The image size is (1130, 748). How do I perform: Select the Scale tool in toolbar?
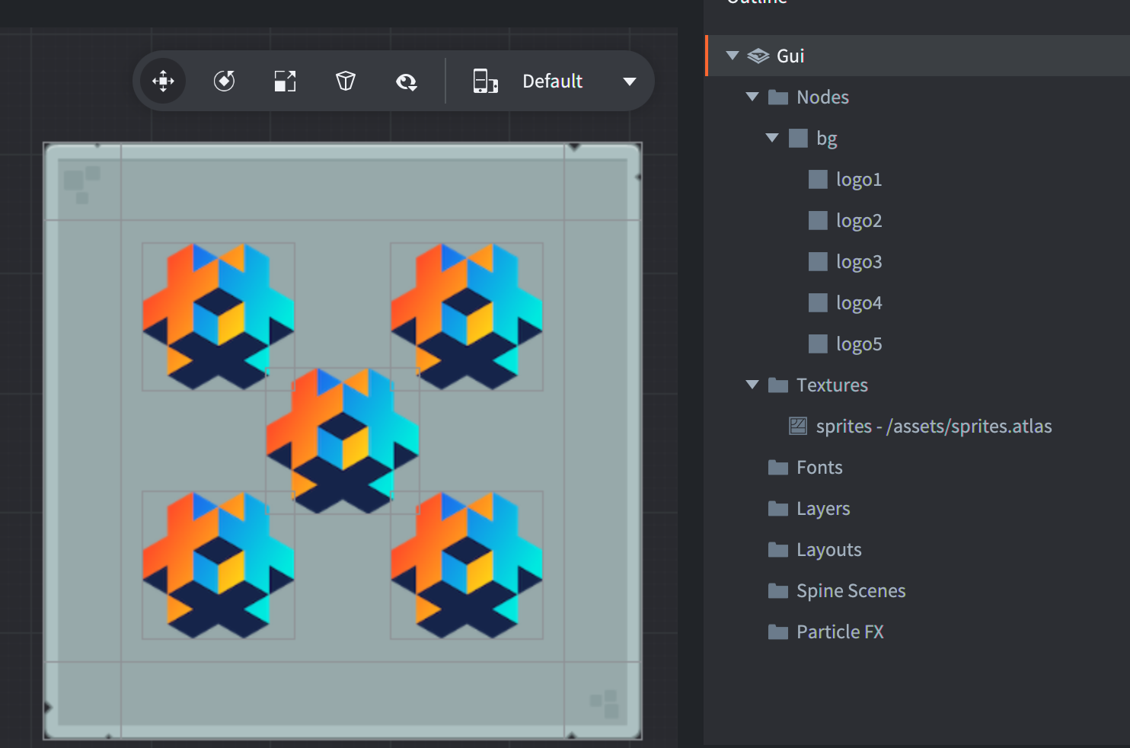tap(285, 81)
